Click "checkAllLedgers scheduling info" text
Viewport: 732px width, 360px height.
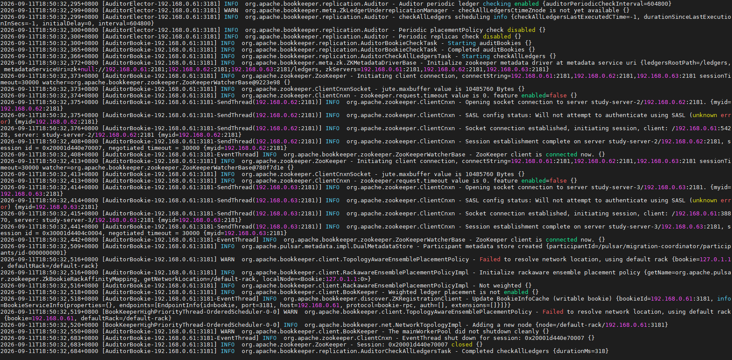point(453,17)
